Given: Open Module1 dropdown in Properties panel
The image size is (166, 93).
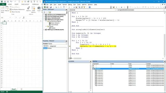Looking at the screenshot, I should click(x=66, y=44).
